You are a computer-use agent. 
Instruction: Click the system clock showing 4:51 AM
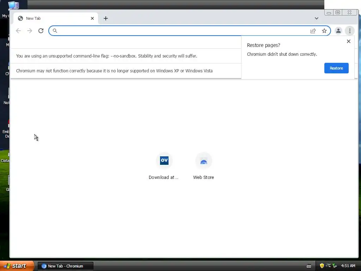tap(348, 266)
